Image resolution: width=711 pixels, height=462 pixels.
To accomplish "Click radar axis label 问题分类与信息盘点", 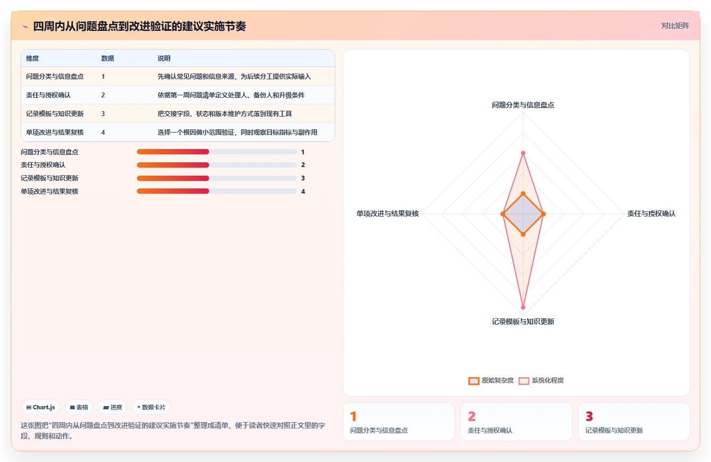I will point(523,105).
